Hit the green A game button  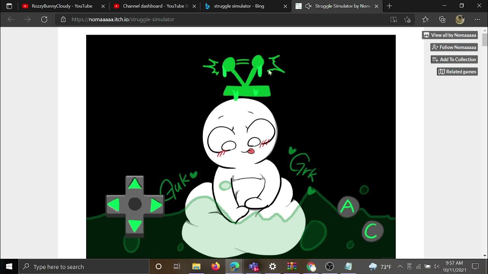[x=348, y=207]
